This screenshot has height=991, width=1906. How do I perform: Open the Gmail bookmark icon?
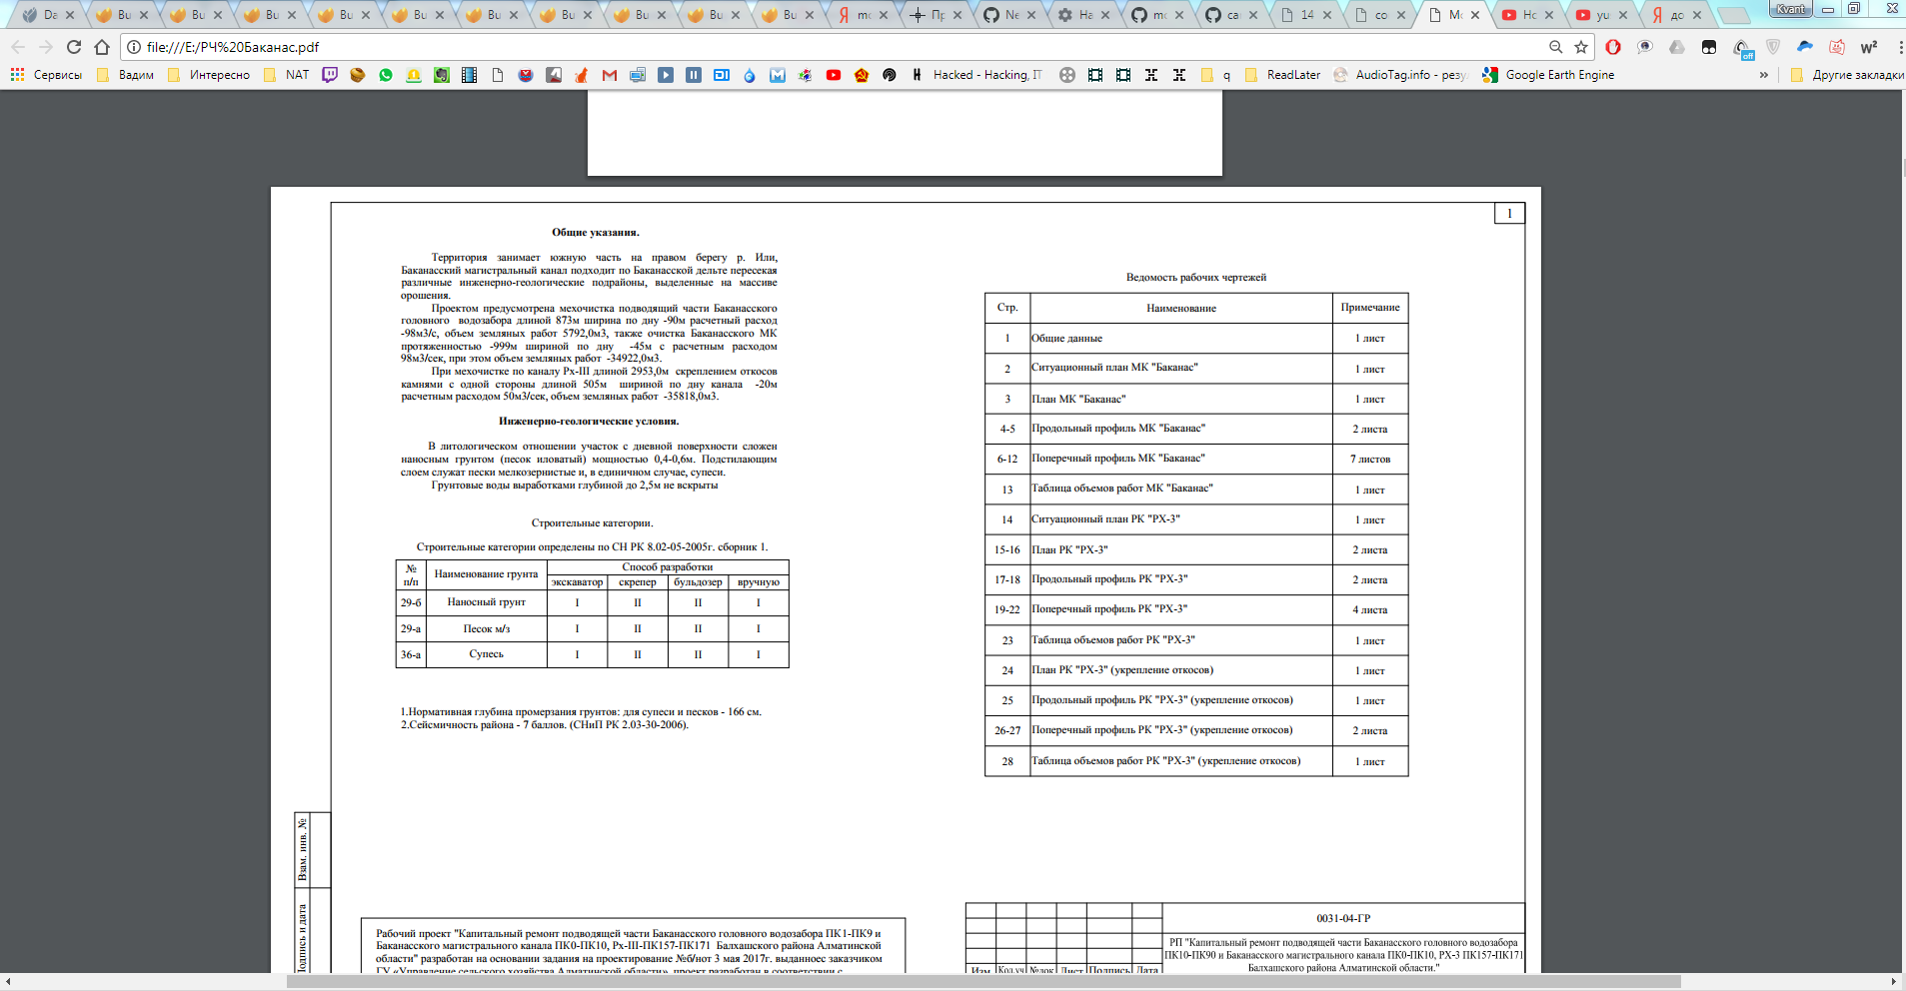point(610,75)
